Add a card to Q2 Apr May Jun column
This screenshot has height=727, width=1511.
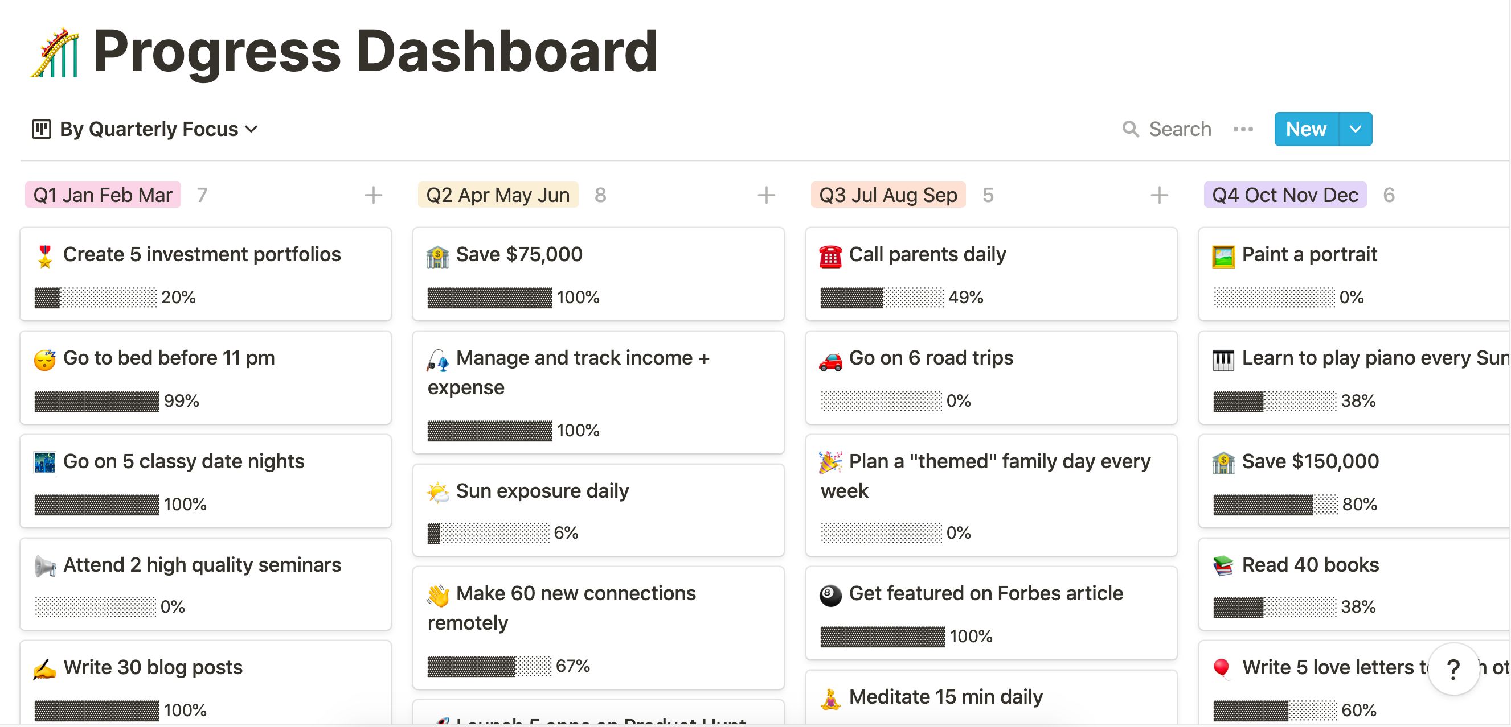tap(766, 195)
